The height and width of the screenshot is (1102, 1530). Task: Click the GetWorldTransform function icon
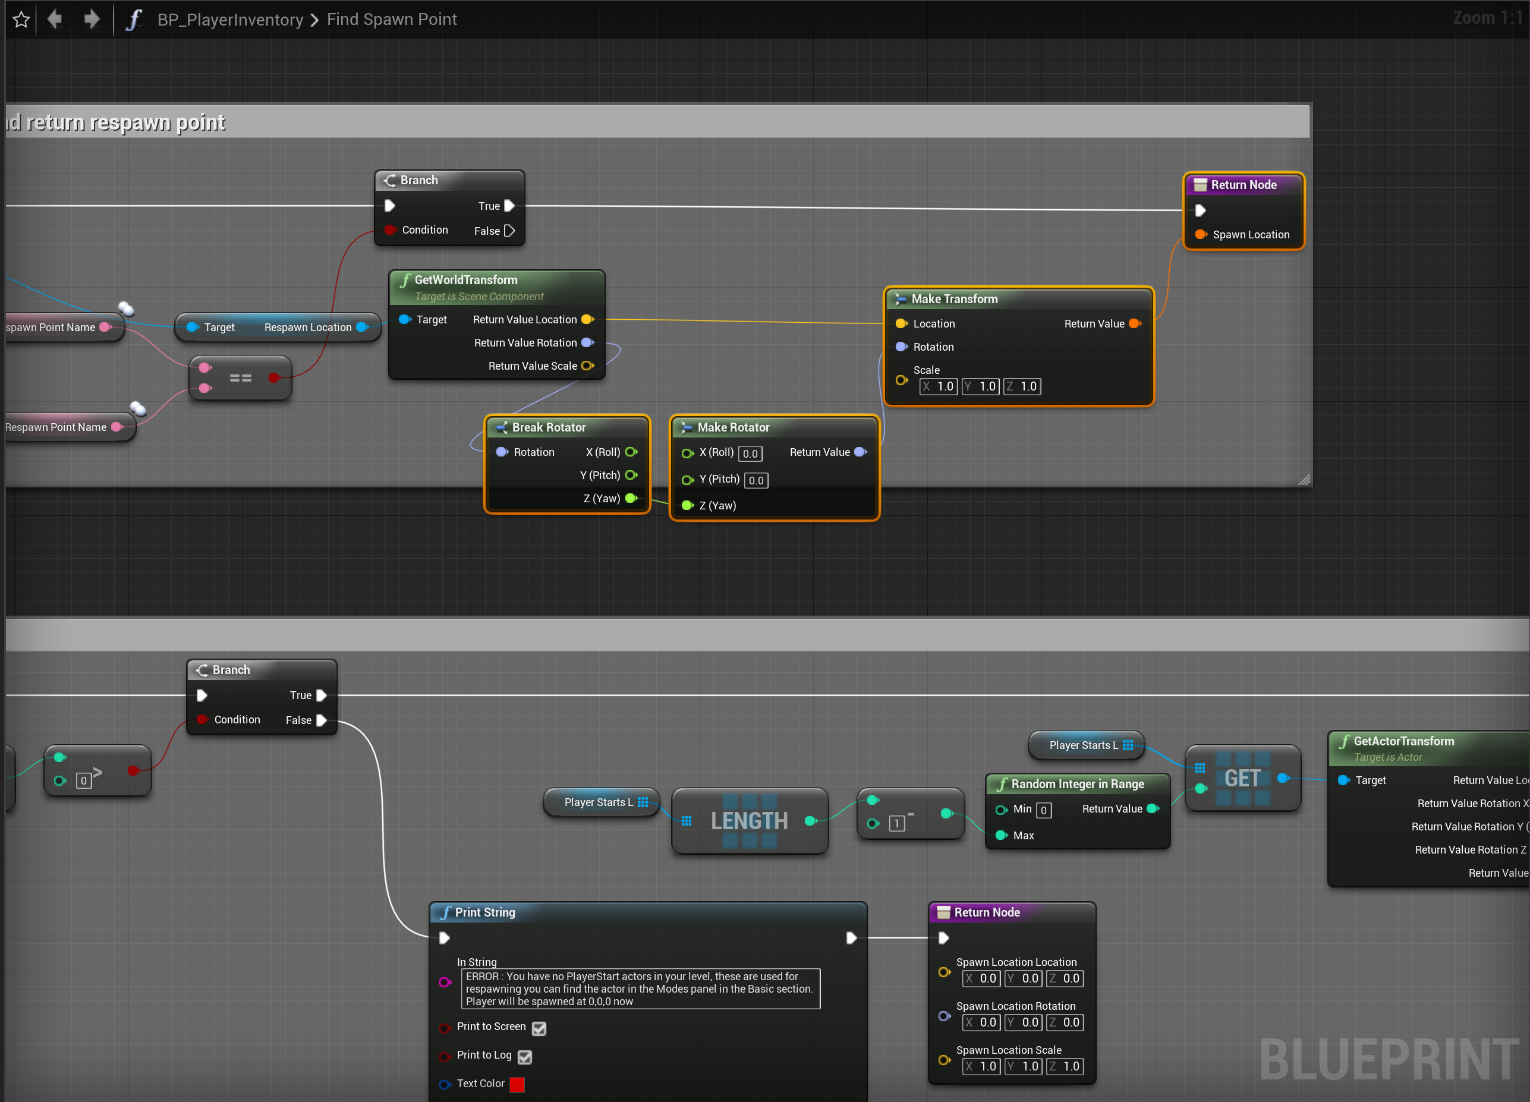[x=405, y=280]
